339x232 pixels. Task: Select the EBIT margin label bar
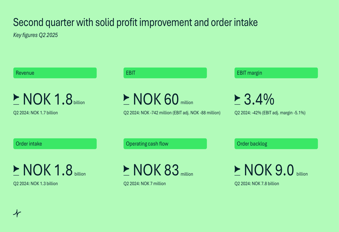(276, 73)
